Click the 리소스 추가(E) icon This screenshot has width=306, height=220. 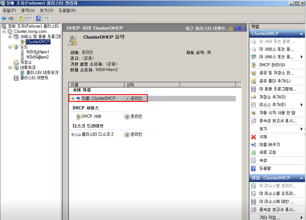click(x=254, y=105)
